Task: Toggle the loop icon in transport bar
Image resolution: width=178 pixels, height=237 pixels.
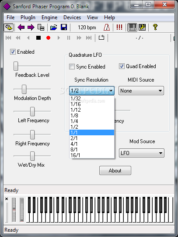Action: 101,38
